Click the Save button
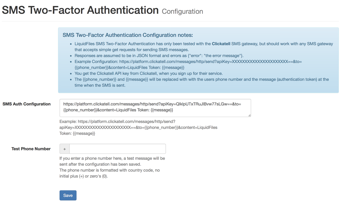The height and width of the screenshot is (207, 341). (68, 195)
